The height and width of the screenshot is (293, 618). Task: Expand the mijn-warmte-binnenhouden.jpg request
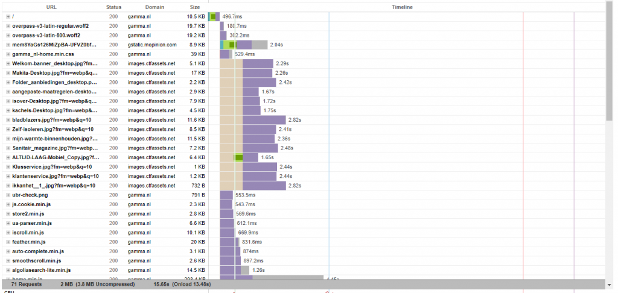coord(8,139)
